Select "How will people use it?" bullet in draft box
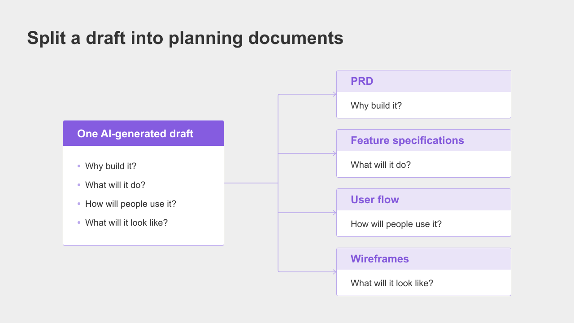574x323 pixels. [x=130, y=204]
